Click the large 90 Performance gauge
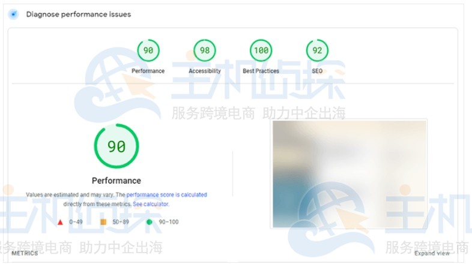472x267 pixels. click(x=116, y=146)
